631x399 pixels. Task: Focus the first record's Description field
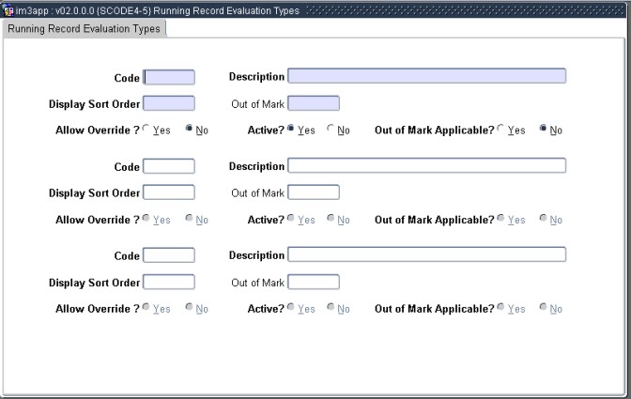pyautogui.click(x=426, y=77)
